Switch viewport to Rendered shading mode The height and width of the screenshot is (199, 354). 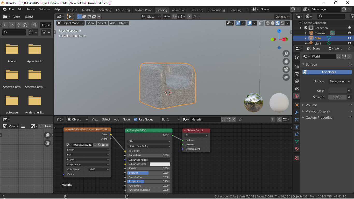pos(282,23)
